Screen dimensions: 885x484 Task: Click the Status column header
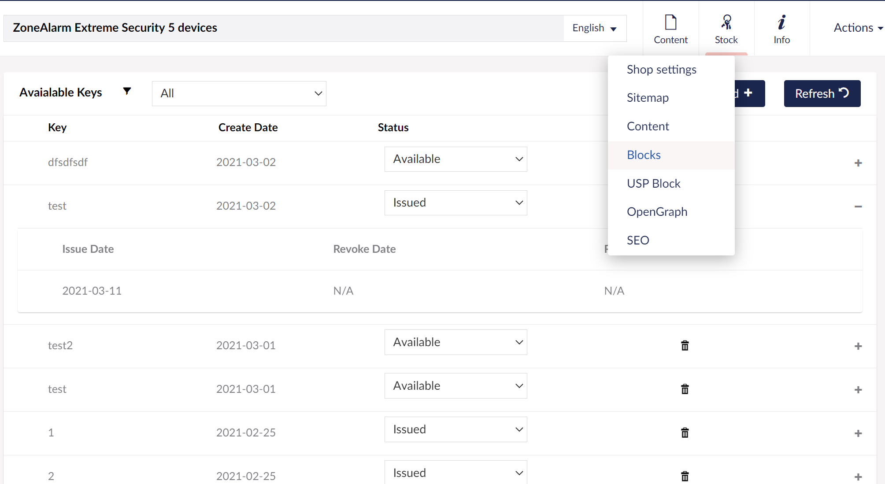click(x=393, y=127)
